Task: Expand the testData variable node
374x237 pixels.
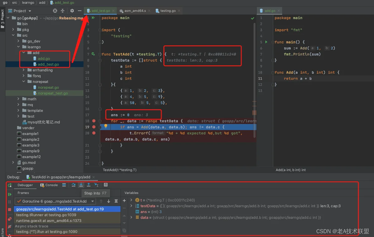Action: 131,206
